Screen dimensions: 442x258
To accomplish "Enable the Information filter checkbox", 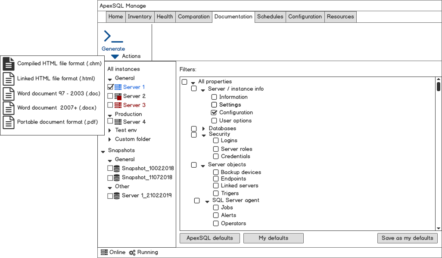I will (x=214, y=97).
